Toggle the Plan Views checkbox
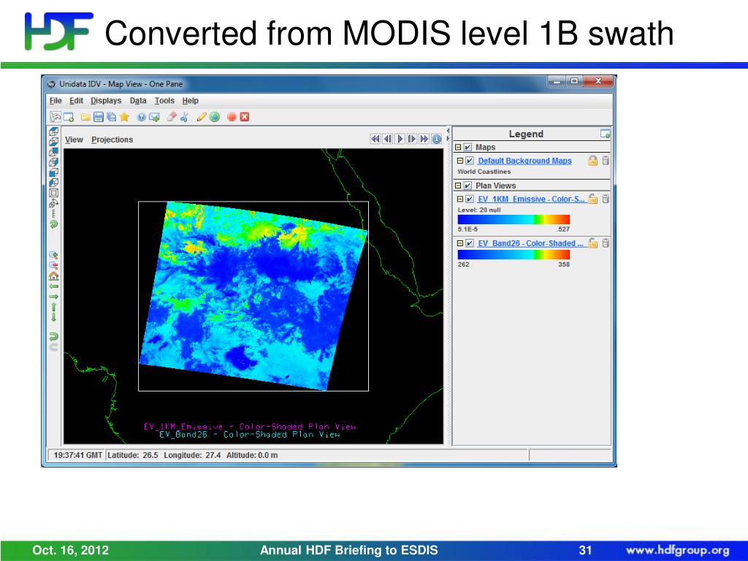 (467, 186)
